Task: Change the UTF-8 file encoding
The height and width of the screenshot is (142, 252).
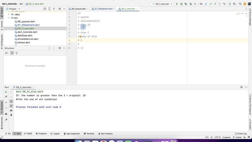Action: coord(217,137)
